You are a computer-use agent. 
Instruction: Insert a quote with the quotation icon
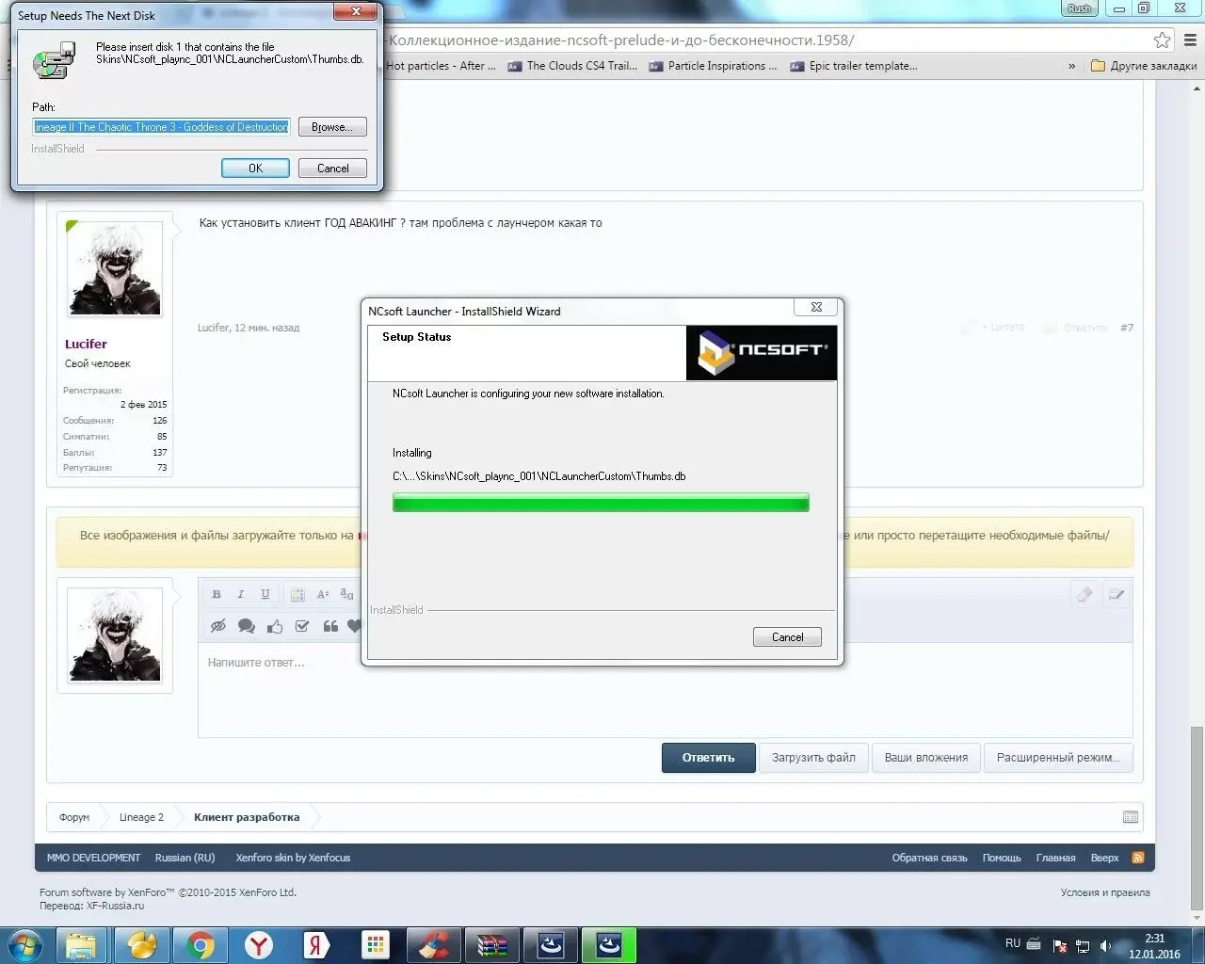click(x=330, y=626)
